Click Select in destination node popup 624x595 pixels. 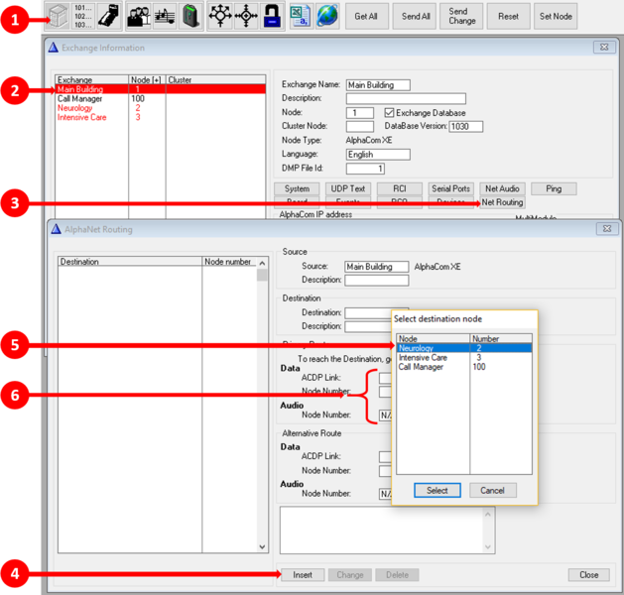(x=437, y=491)
